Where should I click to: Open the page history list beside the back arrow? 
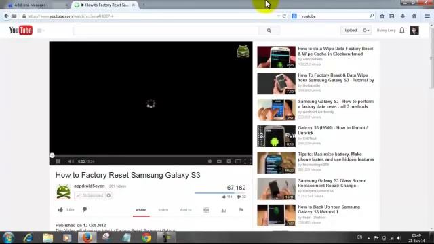tap(14, 16)
